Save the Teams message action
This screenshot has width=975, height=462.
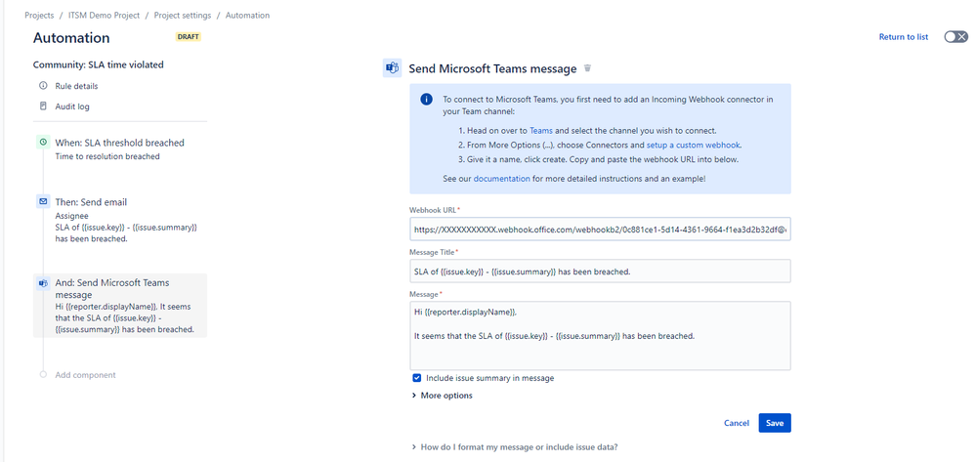775,423
